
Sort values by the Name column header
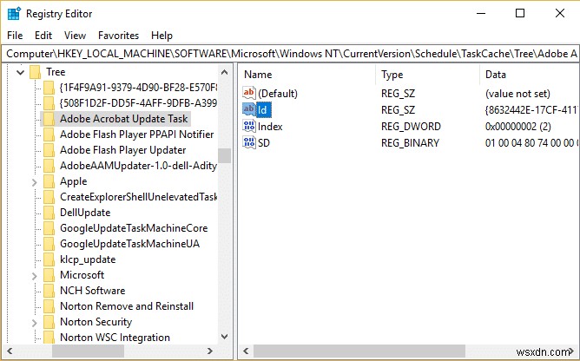pos(308,75)
